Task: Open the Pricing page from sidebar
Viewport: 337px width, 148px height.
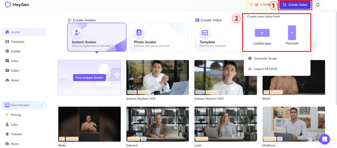Action: pos(15,115)
